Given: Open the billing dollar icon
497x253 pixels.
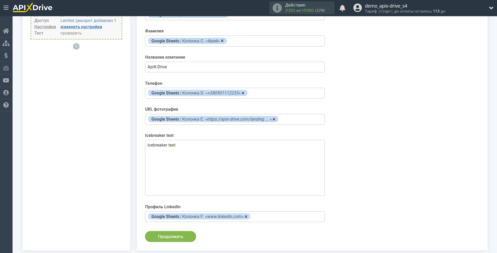Looking at the screenshot, I should (6, 55).
